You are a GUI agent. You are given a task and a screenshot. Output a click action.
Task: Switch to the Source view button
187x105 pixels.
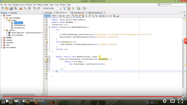tap(47, 16)
